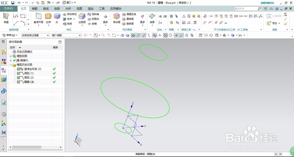Screen dimensions: 294x157
Task: Select the 拉伸 extrude tool
Action: point(48,16)
